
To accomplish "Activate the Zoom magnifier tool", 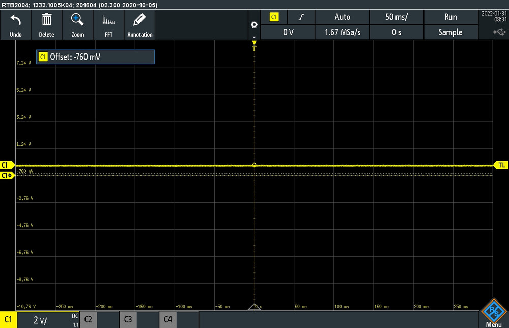I will [x=77, y=25].
